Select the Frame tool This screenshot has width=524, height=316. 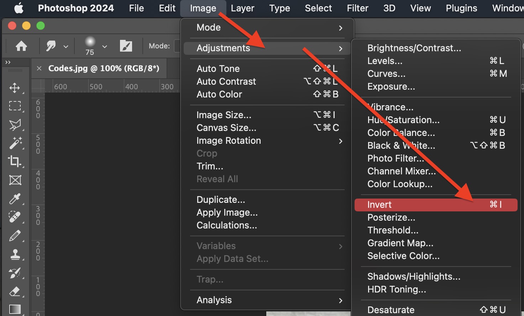[15, 180]
